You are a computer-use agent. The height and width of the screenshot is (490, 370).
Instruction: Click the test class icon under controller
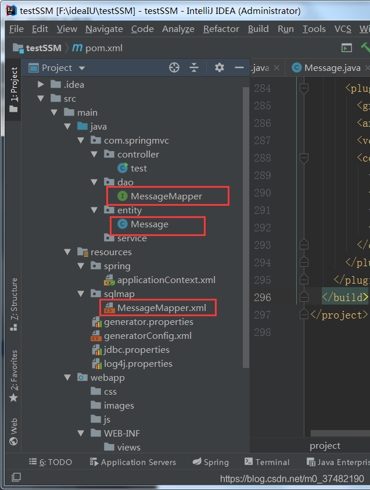pyautogui.click(x=123, y=168)
